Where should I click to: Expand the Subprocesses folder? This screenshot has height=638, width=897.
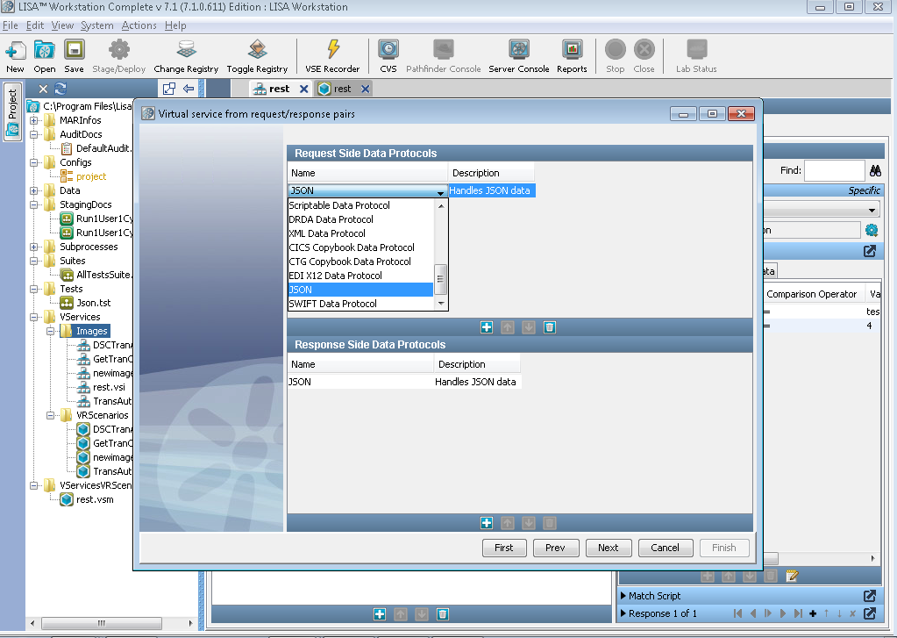click(33, 247)
